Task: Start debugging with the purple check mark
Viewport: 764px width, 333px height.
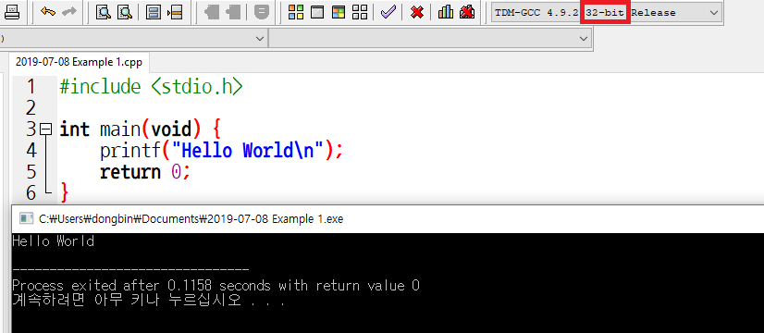Action: 388,12
